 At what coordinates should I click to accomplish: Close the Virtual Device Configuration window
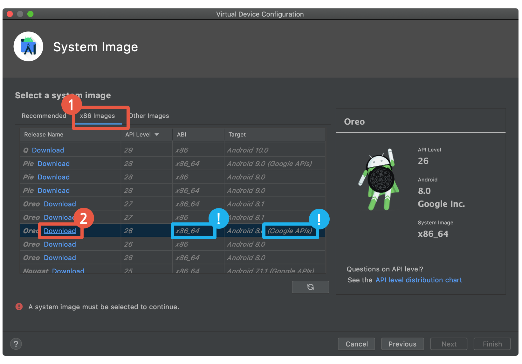[10, 14]
